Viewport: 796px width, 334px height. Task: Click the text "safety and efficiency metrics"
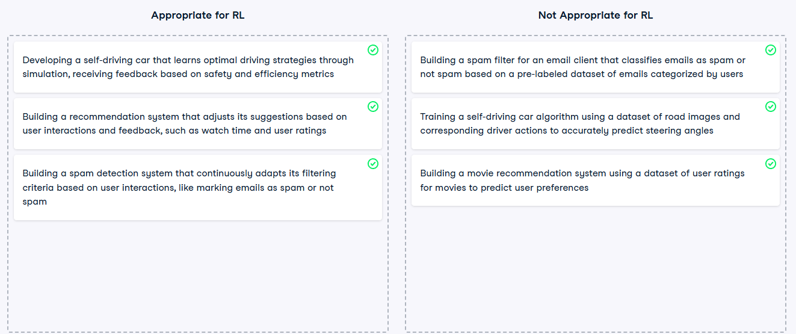click(x=270, y=74)
